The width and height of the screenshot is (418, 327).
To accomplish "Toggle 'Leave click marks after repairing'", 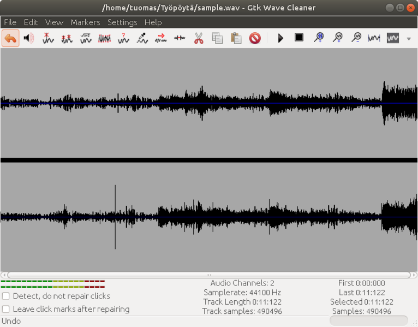I will tap(6, 310).
